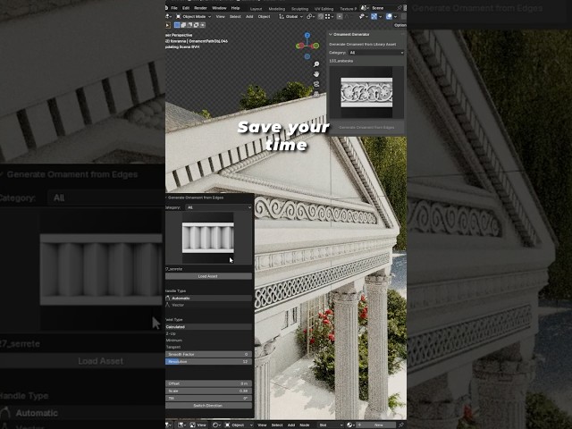Switch to the UV Editing workspace tab

coord(324,9)
